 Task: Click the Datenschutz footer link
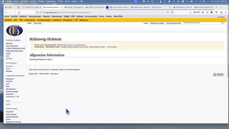33,74
